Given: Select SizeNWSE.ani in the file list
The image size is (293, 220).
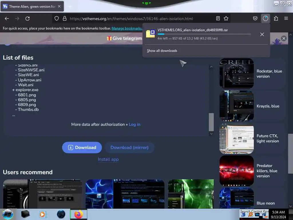Looking at the screenshot, I should 31,70.
